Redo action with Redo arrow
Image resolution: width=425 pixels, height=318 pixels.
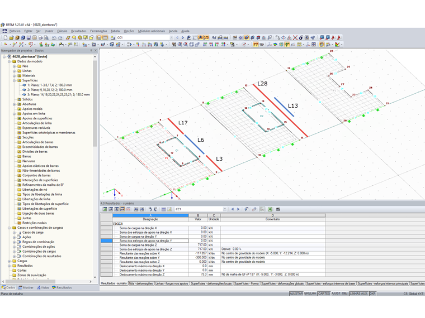60,37
